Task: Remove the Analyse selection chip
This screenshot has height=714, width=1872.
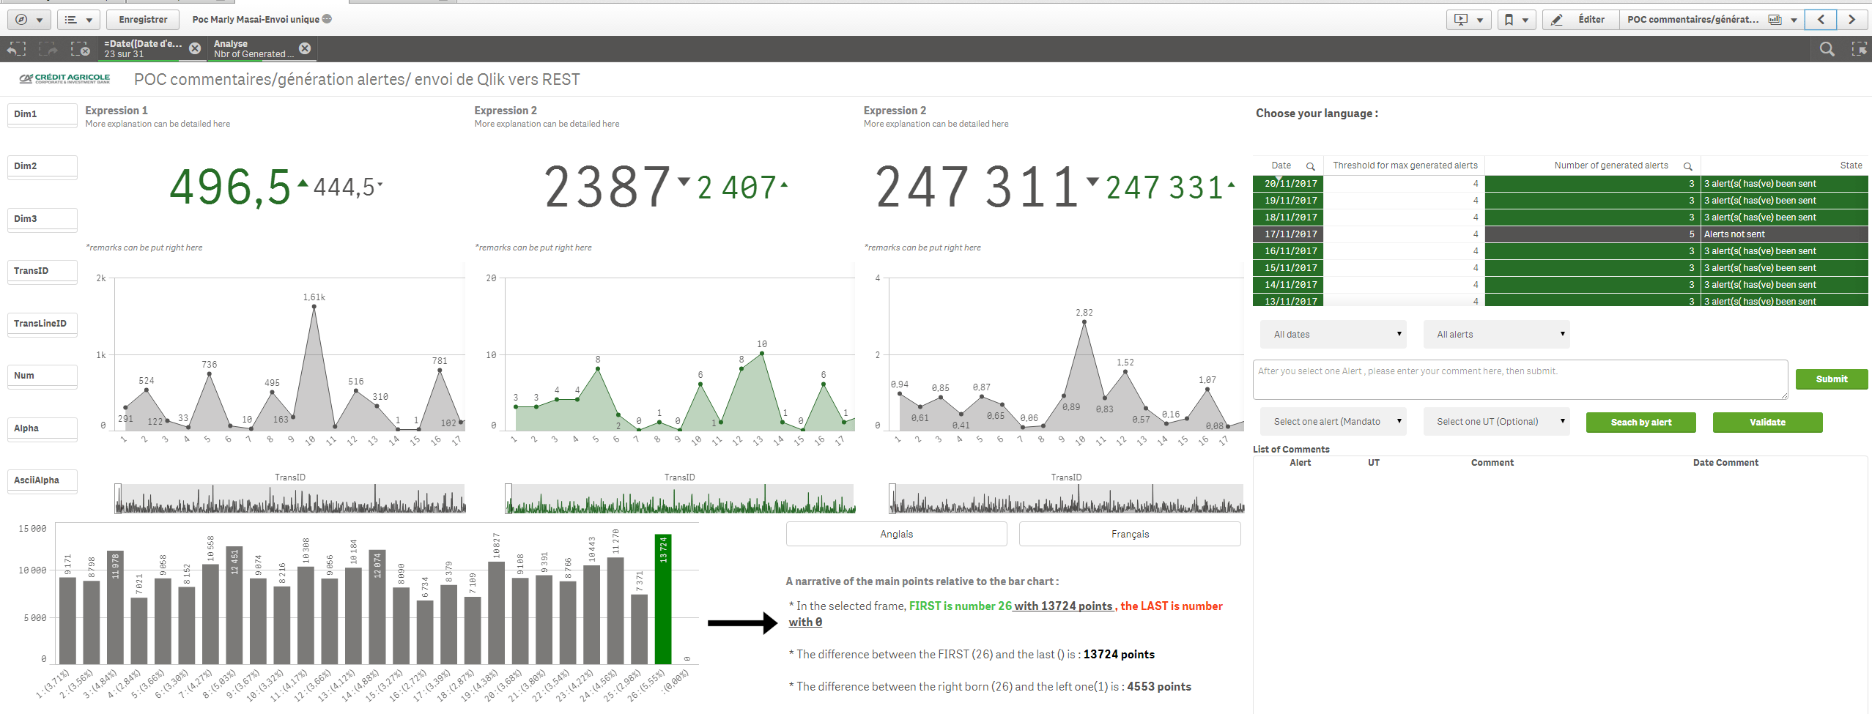Action: (x=306, y=48)
